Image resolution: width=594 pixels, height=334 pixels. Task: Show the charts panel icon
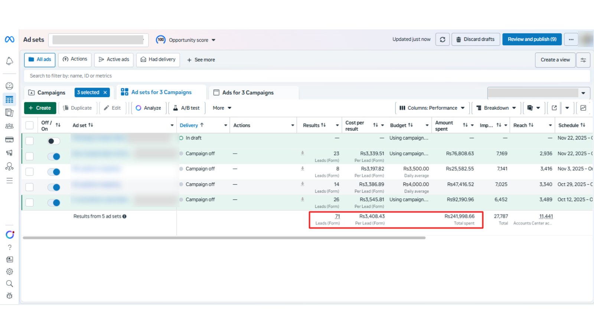coord(583,108)
